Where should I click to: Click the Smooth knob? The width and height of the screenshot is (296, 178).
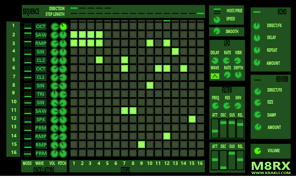[217, 31]
